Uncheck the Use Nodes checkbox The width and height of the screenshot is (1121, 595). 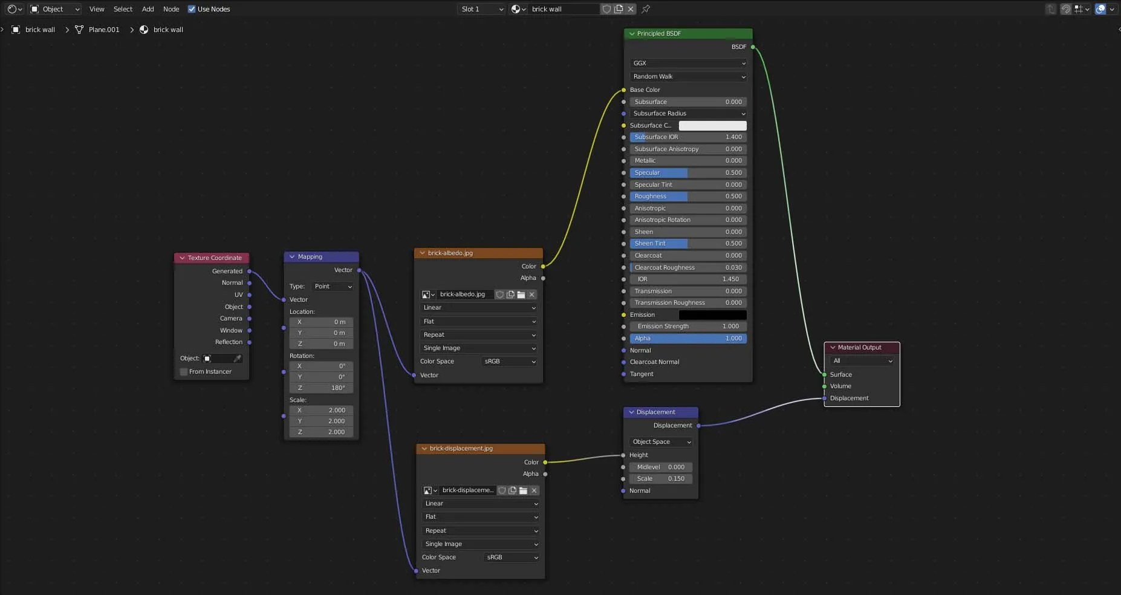click(x=192, y=9)
